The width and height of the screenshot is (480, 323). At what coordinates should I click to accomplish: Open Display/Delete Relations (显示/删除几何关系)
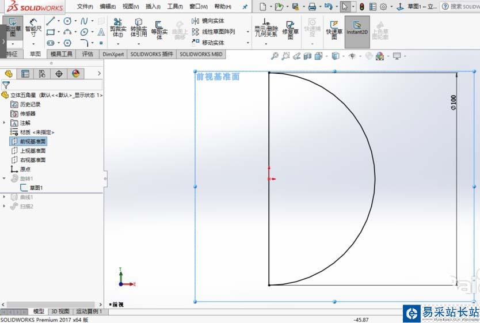click(266, 28)
